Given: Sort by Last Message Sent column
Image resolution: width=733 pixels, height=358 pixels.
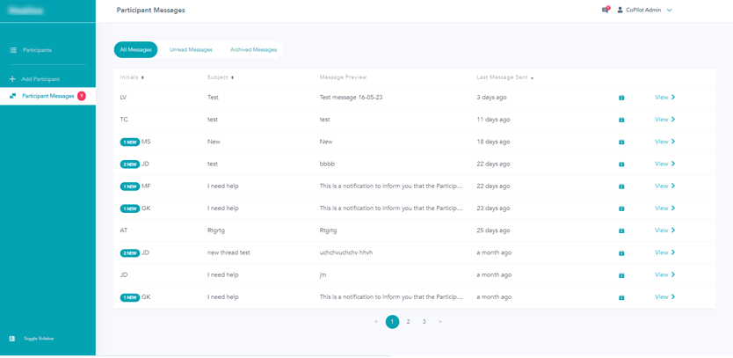Looking at the screenshot, I should [504, 77].
